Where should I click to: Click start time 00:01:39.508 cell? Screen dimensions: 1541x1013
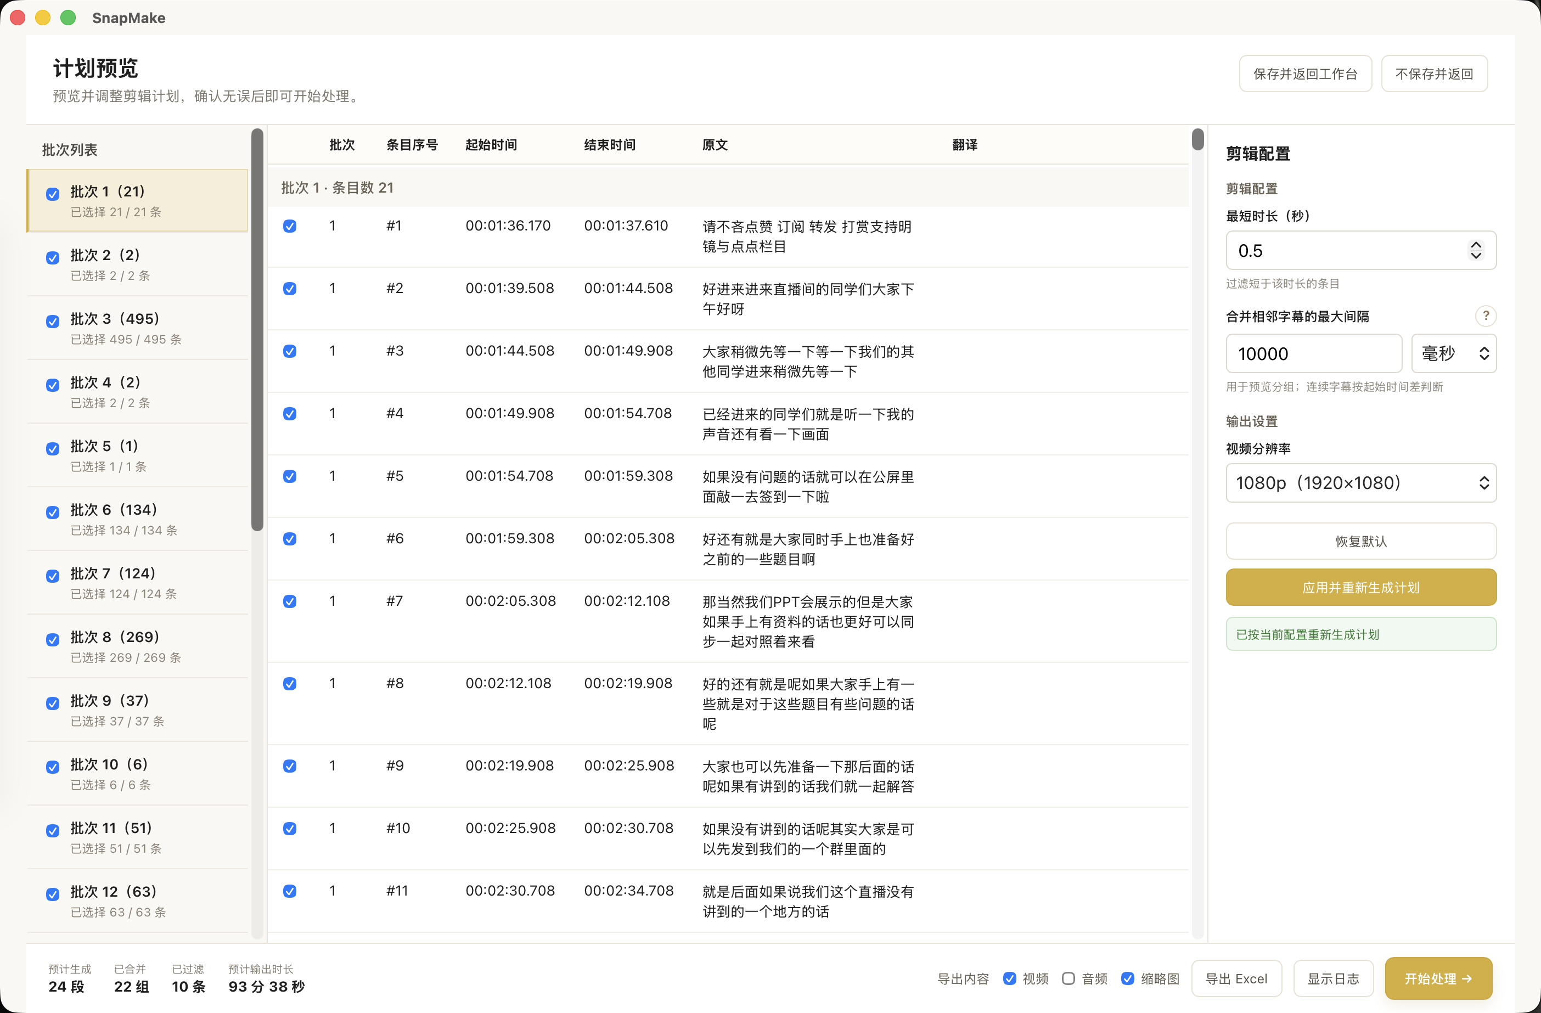click(x=510, y=288)
